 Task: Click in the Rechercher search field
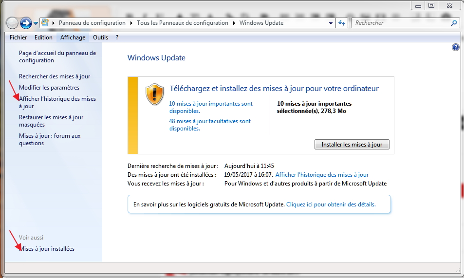click(x=401, y=23)
